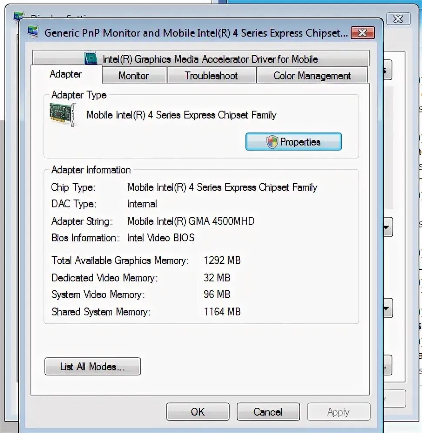Image resolution: width=422 pixels, height=433 pixels.
Task: Click the 'Total Available Graphics Memory:' label
Action: click(120, 260)
